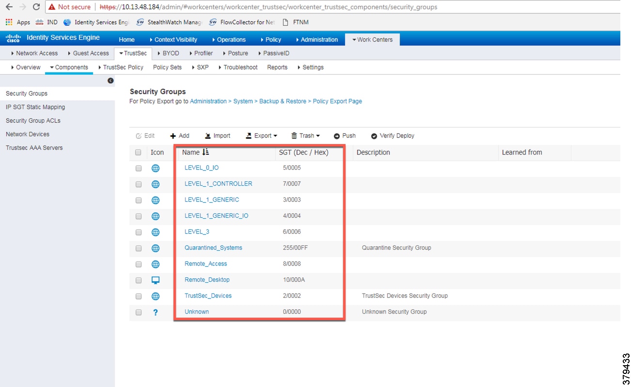Click the Cisco logo icon
Image resolution: width=631 pixels, height=387 pixels.
tap(13, 38)
